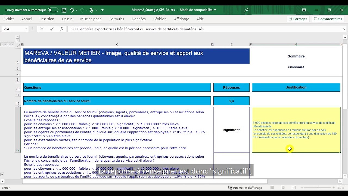Click the zoom out minus button
Image resolution: width=348 pixels, height=196 pixels.
point(302,188)
